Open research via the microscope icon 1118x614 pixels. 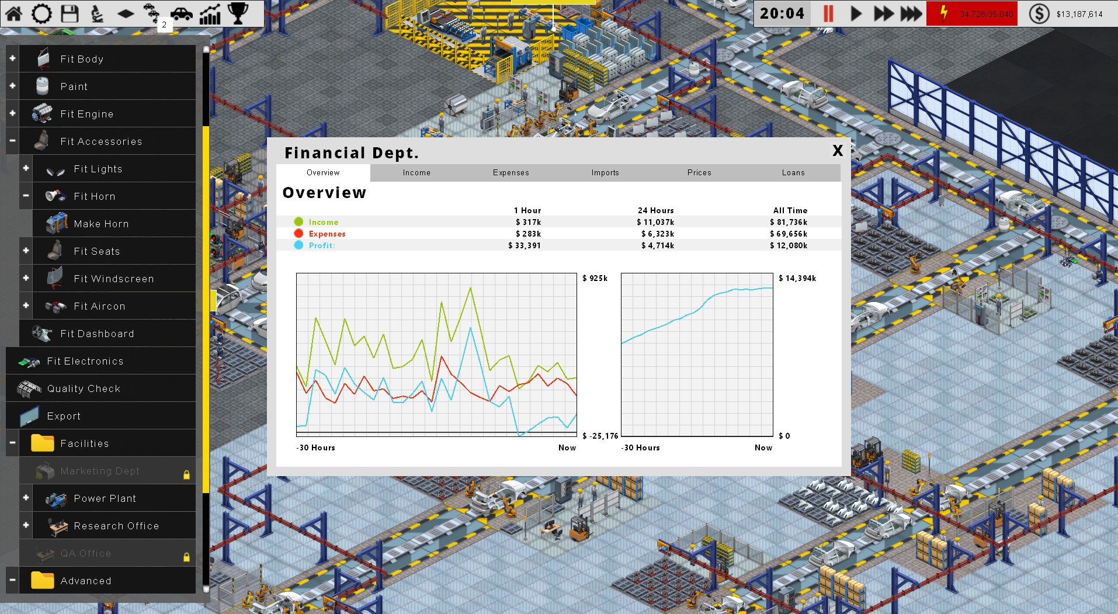pos(97,13)
